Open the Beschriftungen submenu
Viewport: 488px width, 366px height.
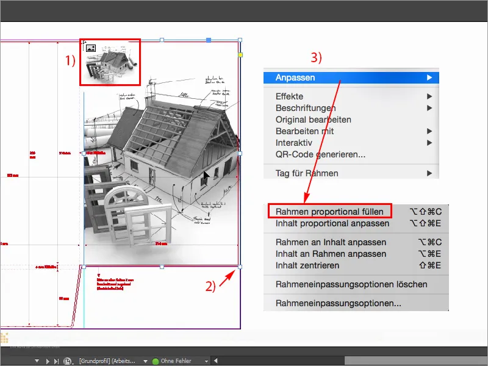pos(351,108)
